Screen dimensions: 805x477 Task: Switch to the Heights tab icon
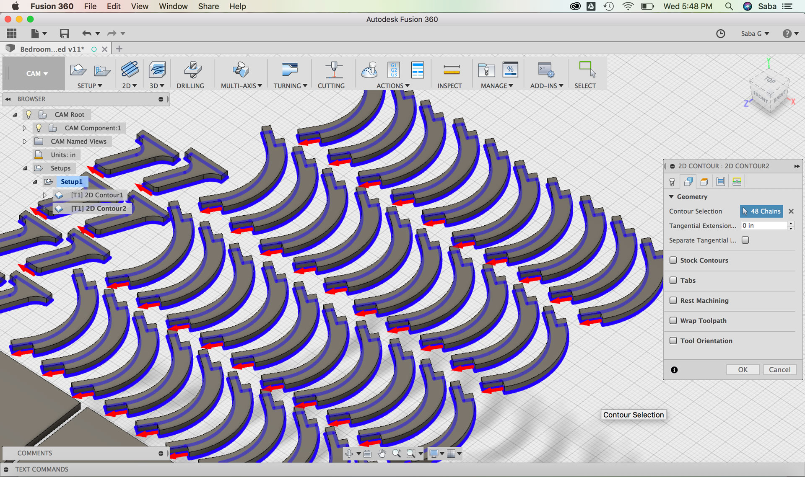(704, 182)
